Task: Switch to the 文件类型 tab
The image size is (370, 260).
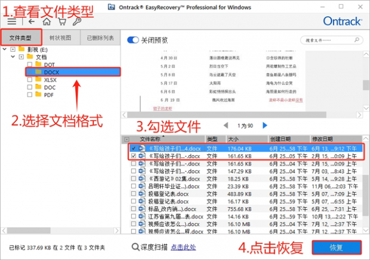Action: tap(21, 38)
